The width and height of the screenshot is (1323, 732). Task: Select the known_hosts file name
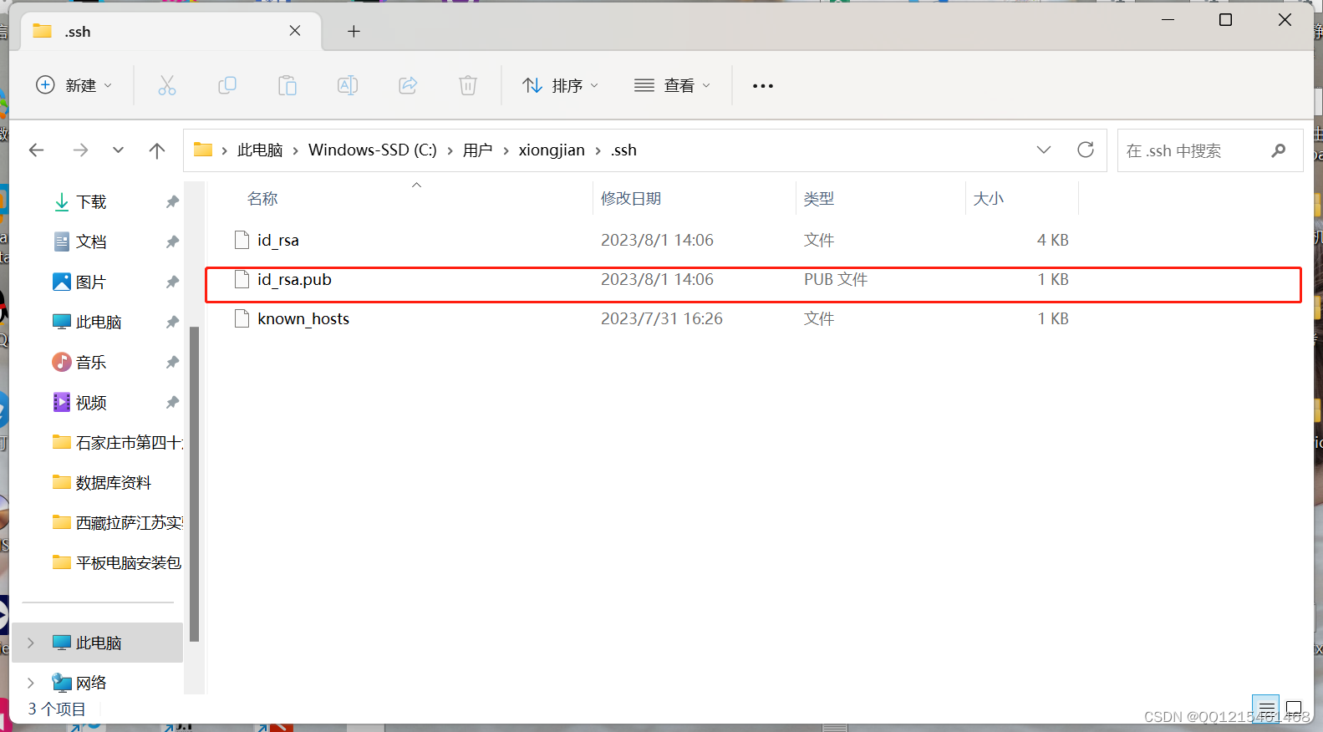point(303,319)
